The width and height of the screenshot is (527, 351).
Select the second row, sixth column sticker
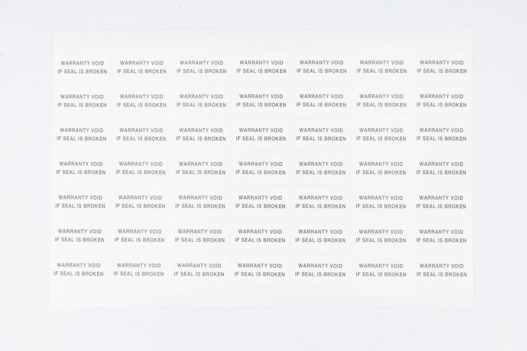tap(382, 101)
